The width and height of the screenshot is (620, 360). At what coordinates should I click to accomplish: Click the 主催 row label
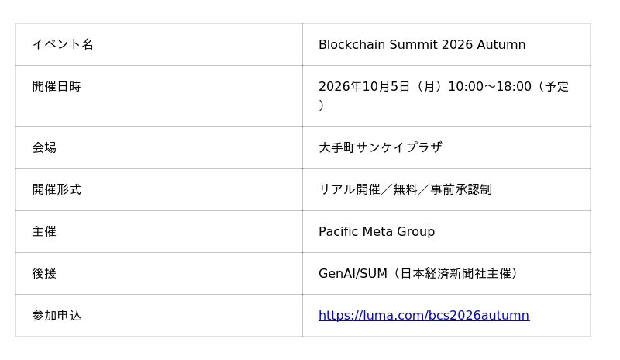point(44,231)
